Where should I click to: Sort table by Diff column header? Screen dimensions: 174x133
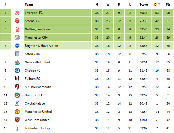coord(157,5)
